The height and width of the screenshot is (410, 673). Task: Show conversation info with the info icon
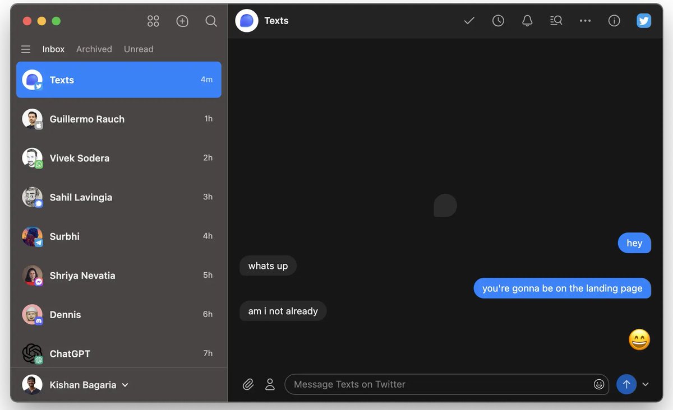click(x=614, y=21)
